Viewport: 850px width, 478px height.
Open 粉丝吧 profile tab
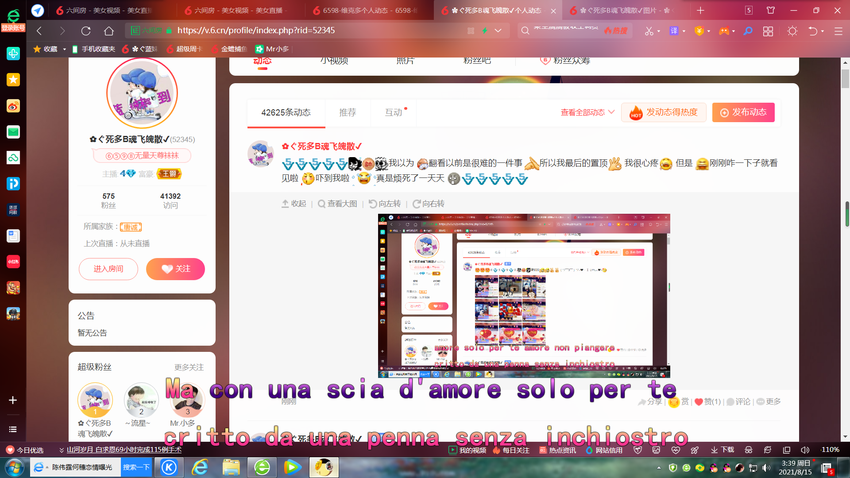click(477, 61)
